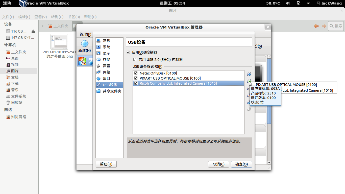Screen dimensions: 345x194
Task: Open the 帮助(H) menu in Files menu bar
Action: click(90, 17)
